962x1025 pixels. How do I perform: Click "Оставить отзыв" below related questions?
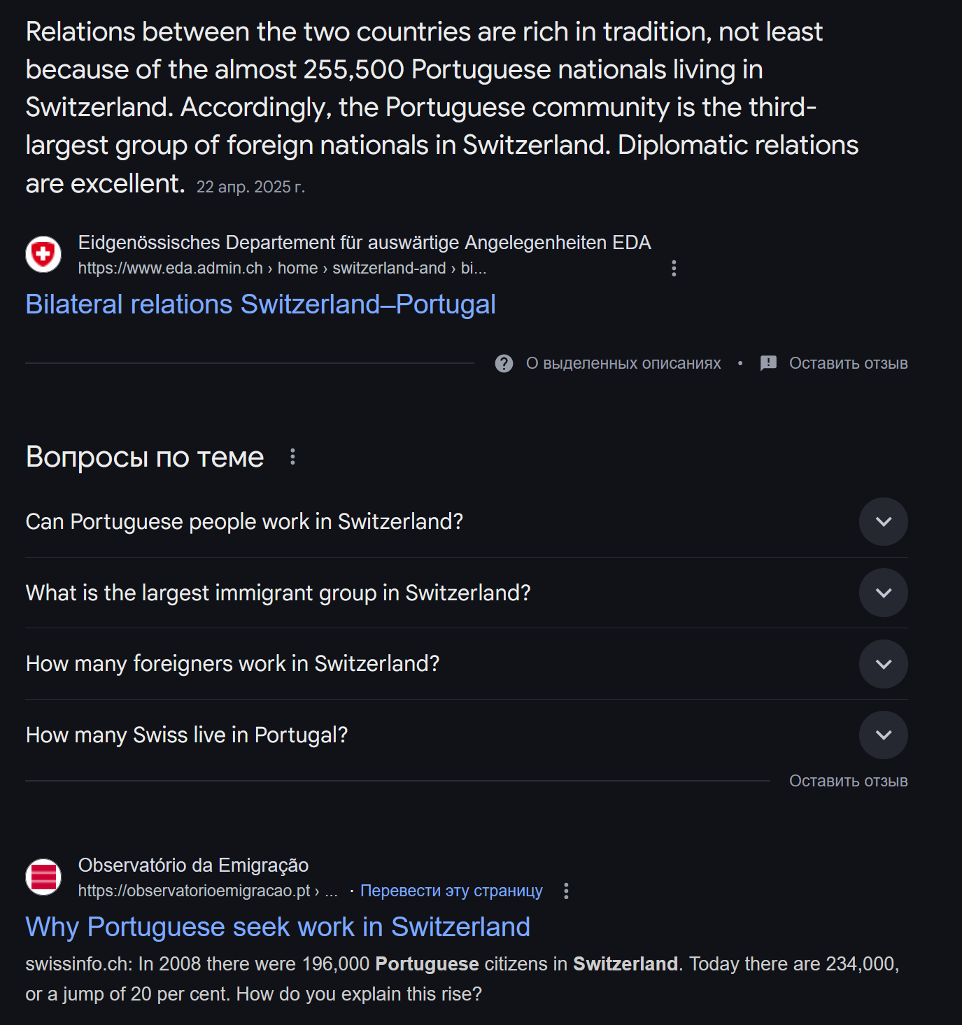pos(848,781)
